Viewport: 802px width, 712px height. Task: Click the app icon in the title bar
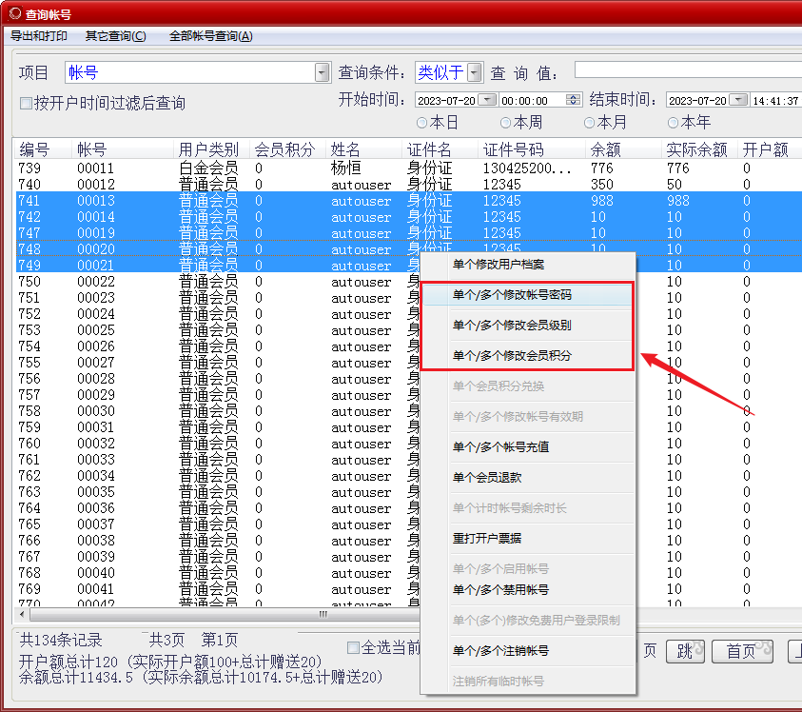pyautogui.click(x=14, y=14)
